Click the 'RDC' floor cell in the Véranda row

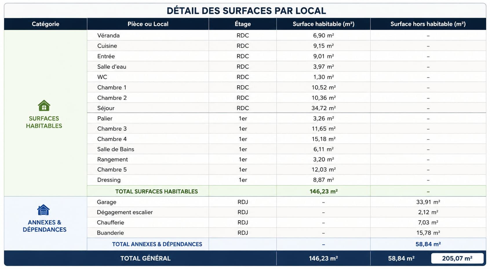coord(243,36)
